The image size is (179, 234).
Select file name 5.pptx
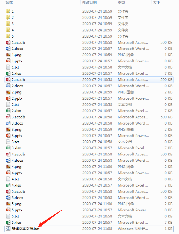17,210
